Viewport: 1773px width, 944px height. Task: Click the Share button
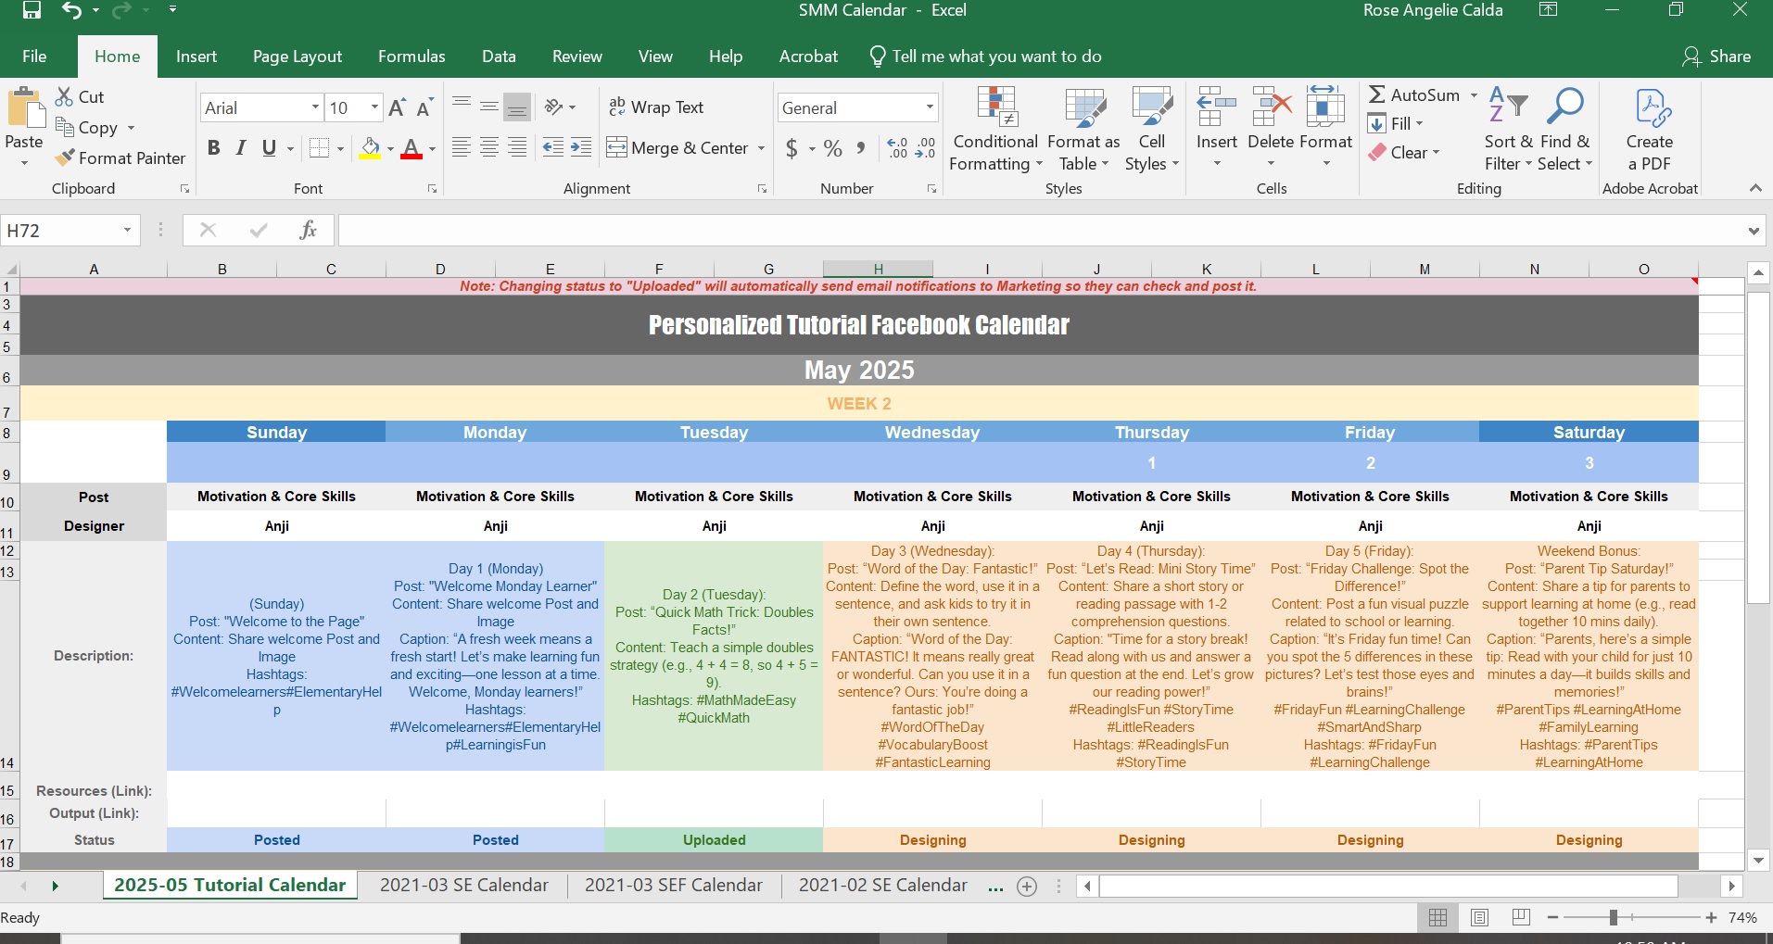pos(1716,57)
